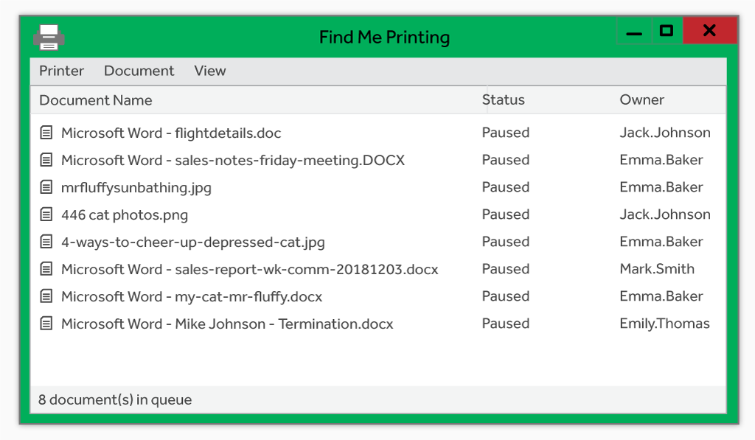
Task: Select the Mike Johnson - Termination.docx job
Action: pyautogui.click(x=378, y=324)
